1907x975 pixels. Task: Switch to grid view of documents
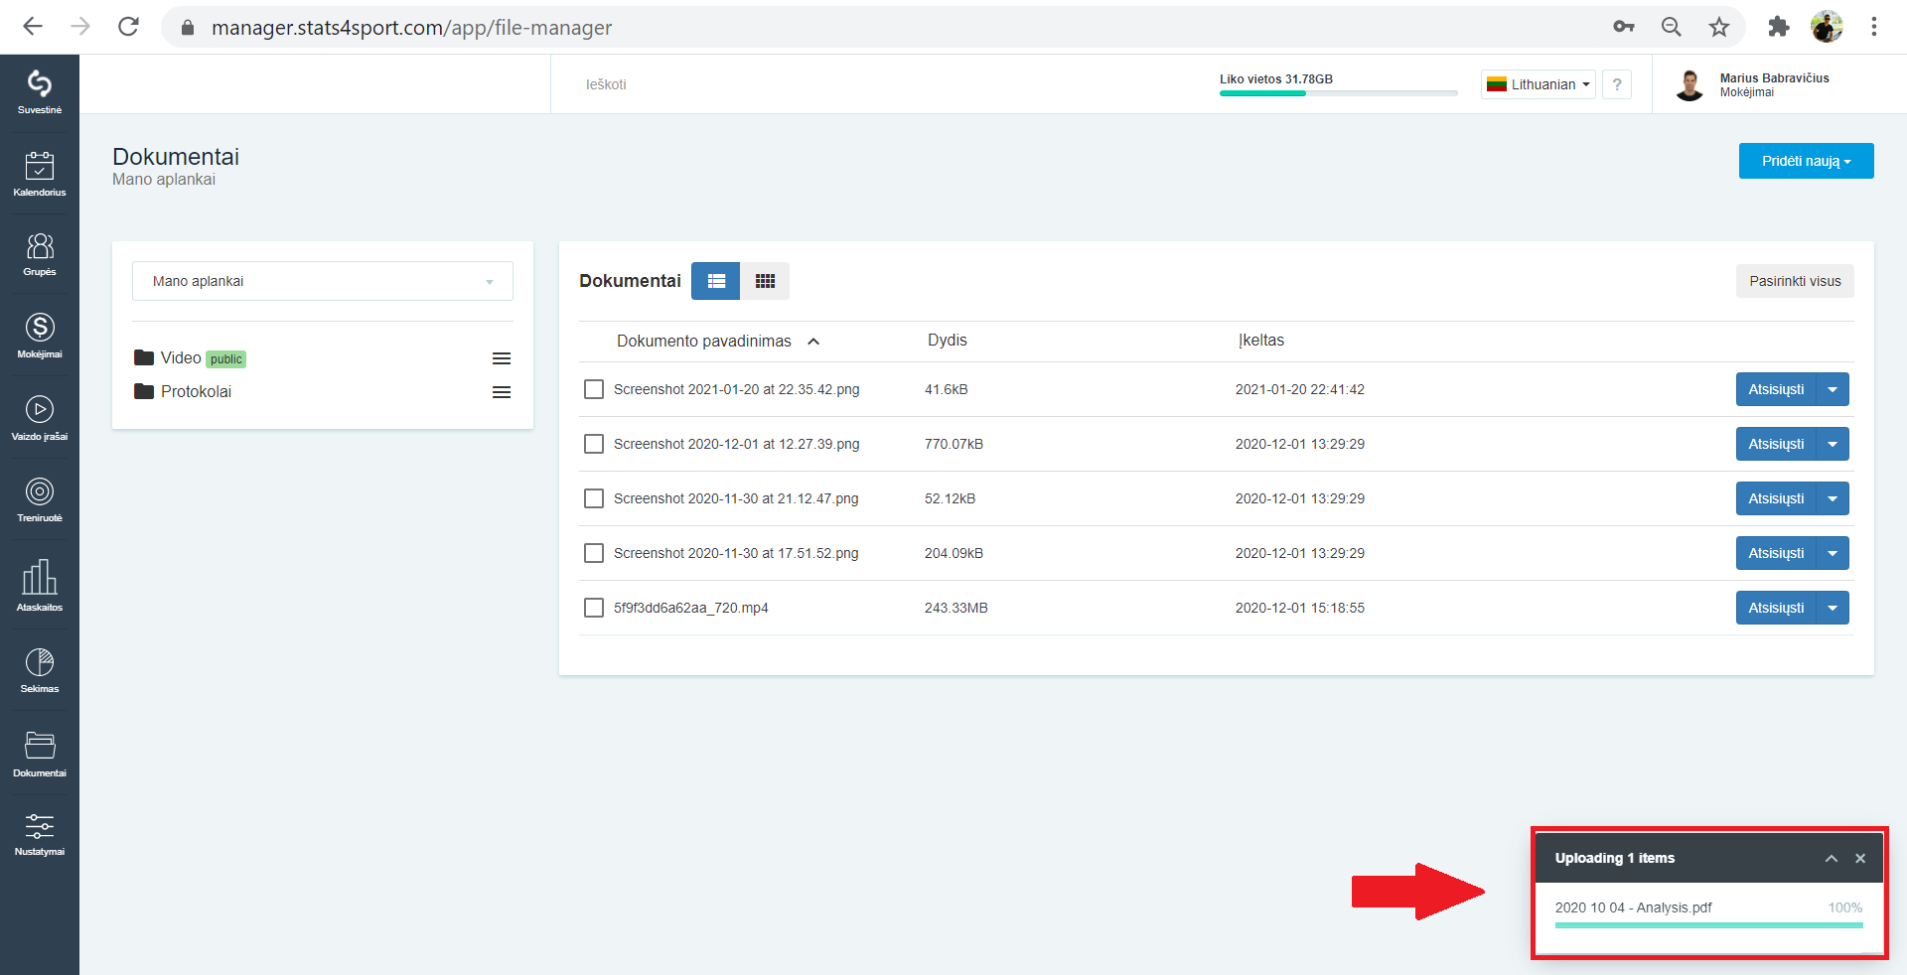pos(765,281)
